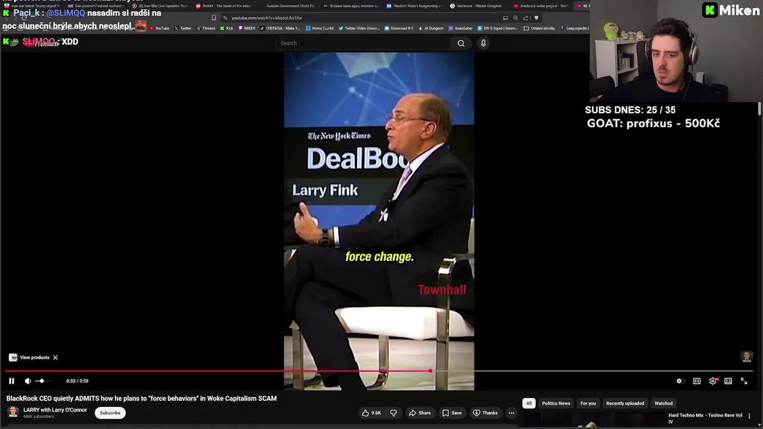Select the All filter chip

click(529, 403)
